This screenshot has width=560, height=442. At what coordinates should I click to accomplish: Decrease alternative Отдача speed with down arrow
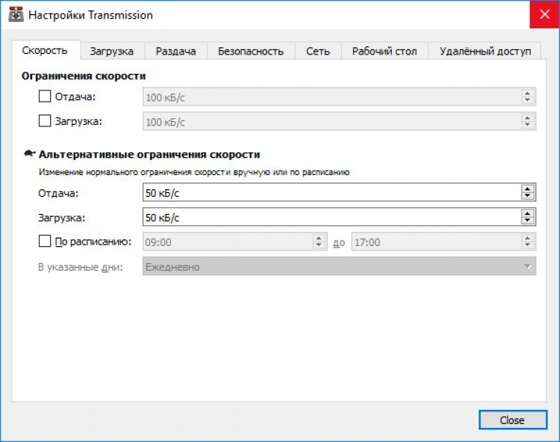click(527, 196)
